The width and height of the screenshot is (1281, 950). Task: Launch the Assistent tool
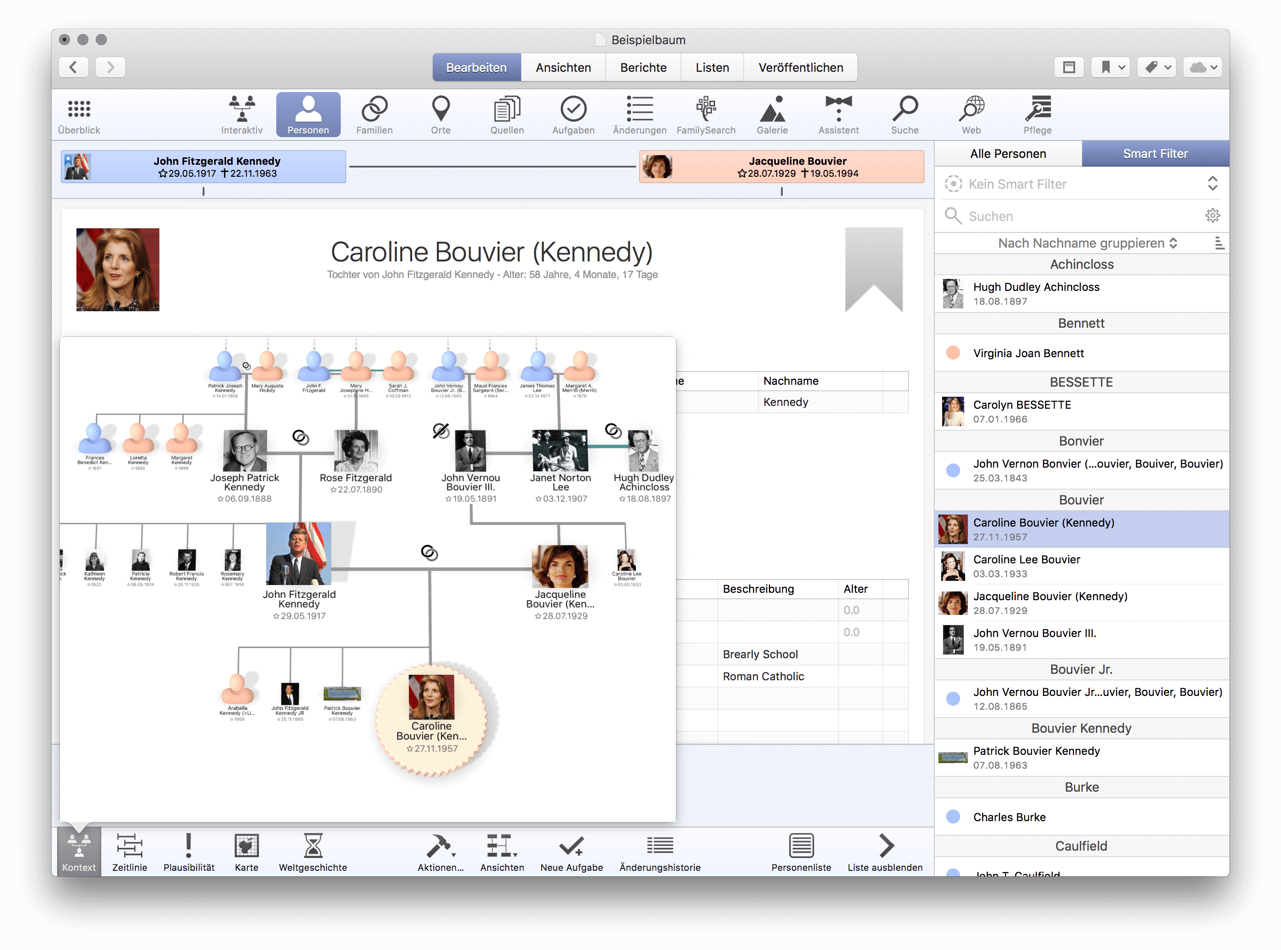838,115
